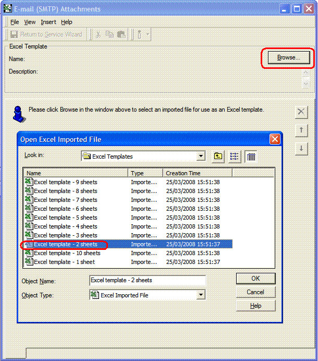The height and width of the screenshot is (361, 318).
Task: Sort by Type column header
Action: click(145, 173)
